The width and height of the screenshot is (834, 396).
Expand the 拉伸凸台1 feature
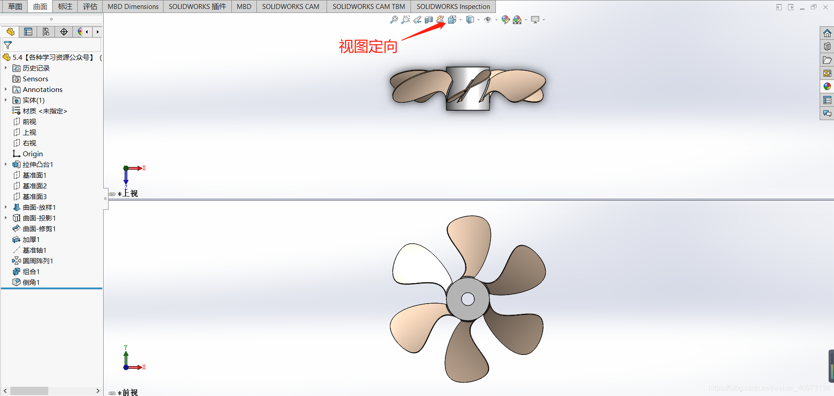(x=6, y=164)
